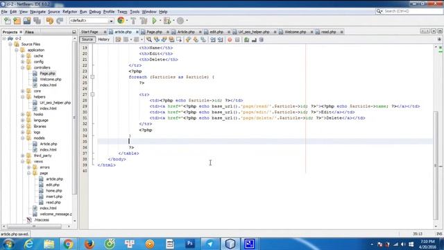The image size is (444, 250).
Task: Click the Shift Line Left icon
Action: point(213,40)
